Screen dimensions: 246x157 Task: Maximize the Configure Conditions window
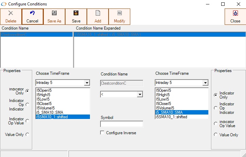[223, 4]
